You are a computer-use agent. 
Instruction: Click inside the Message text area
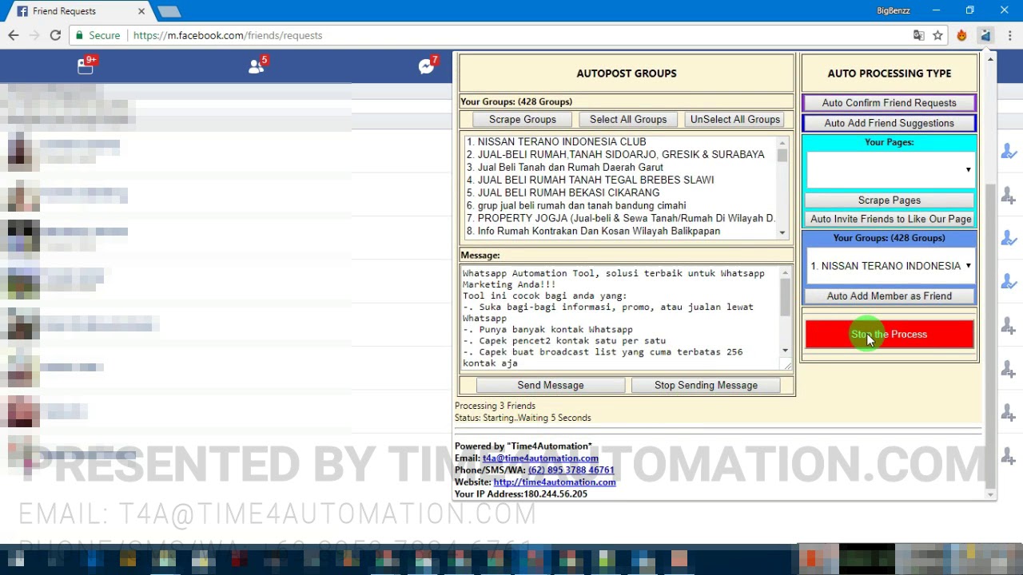point(619,318)
